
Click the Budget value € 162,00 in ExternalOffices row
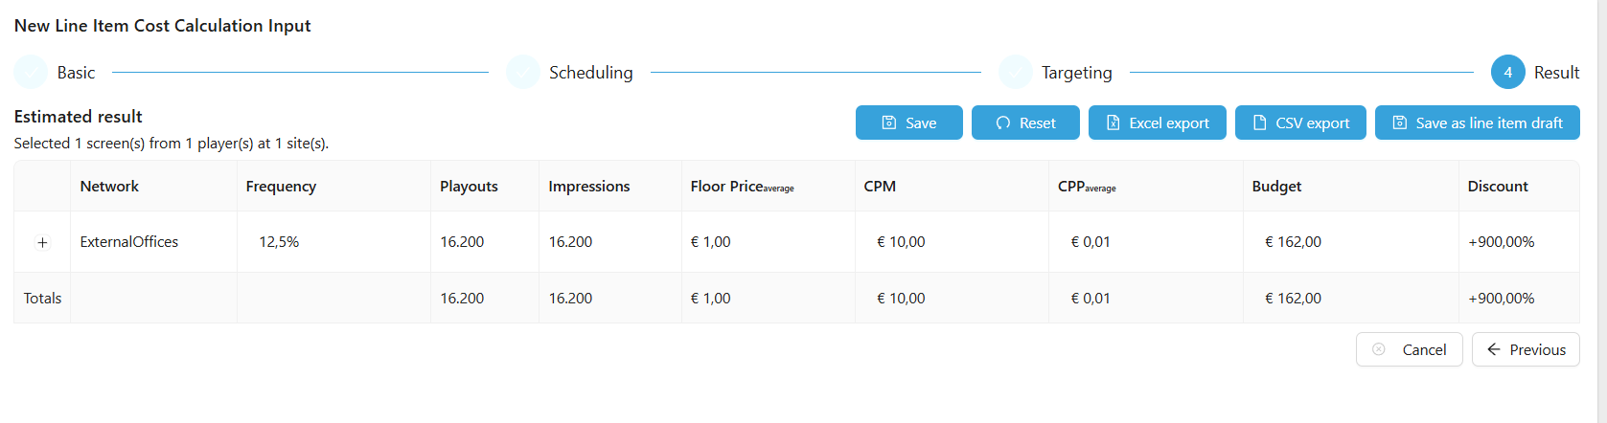click(x=1293, y=242)
